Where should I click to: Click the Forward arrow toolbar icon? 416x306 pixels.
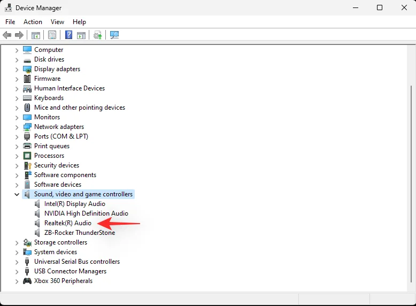click(x=19, y=35)
